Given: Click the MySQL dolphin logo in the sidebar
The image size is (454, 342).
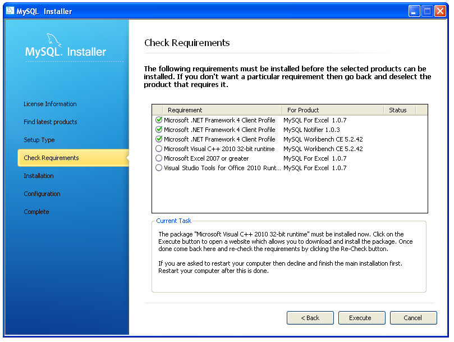Looking at the screenshot, I should pyautogui.click(x=54, y=40).
